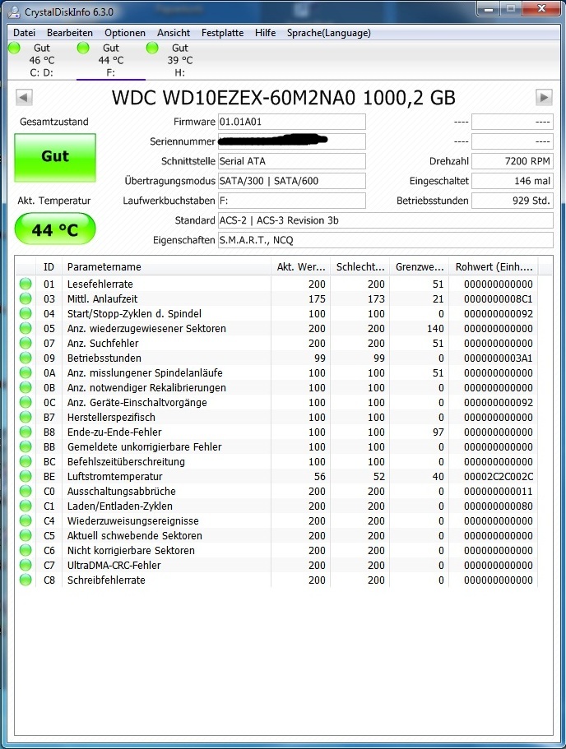Click raw value 0000000003A1 of Betriebsstunden row
This screenshot has height=749, width=566.
(x=498, y=358)
